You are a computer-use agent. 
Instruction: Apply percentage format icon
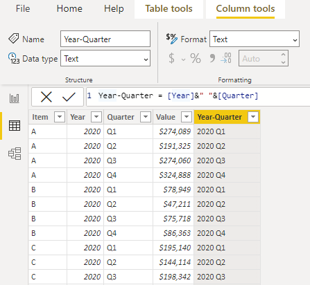coord(196,58)
